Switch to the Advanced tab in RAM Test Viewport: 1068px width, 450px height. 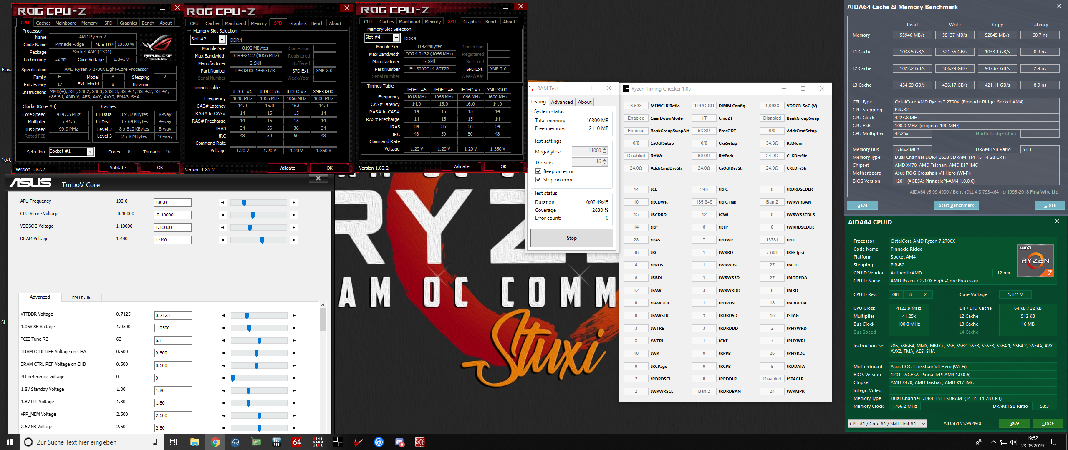[562, 102]
